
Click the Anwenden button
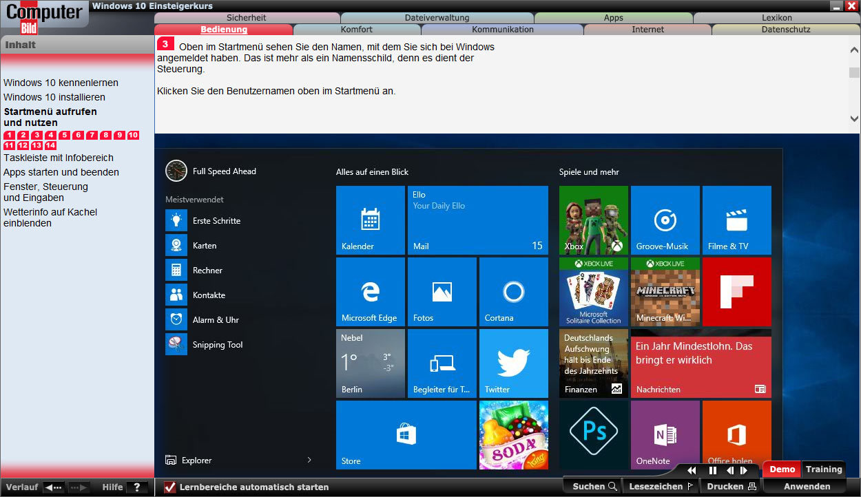(807, 487)
